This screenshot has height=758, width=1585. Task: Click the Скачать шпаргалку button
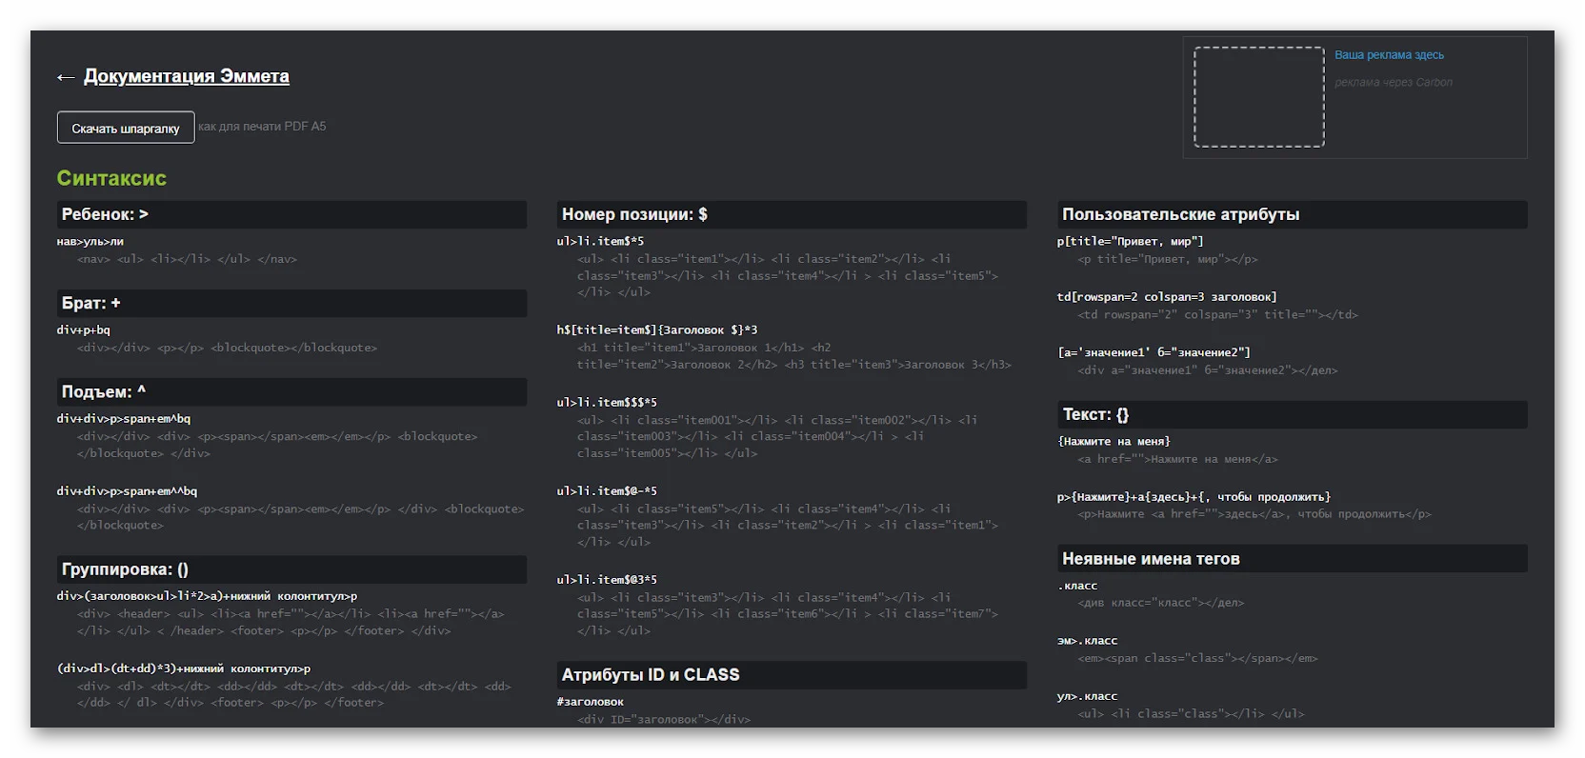coord(126,128)
